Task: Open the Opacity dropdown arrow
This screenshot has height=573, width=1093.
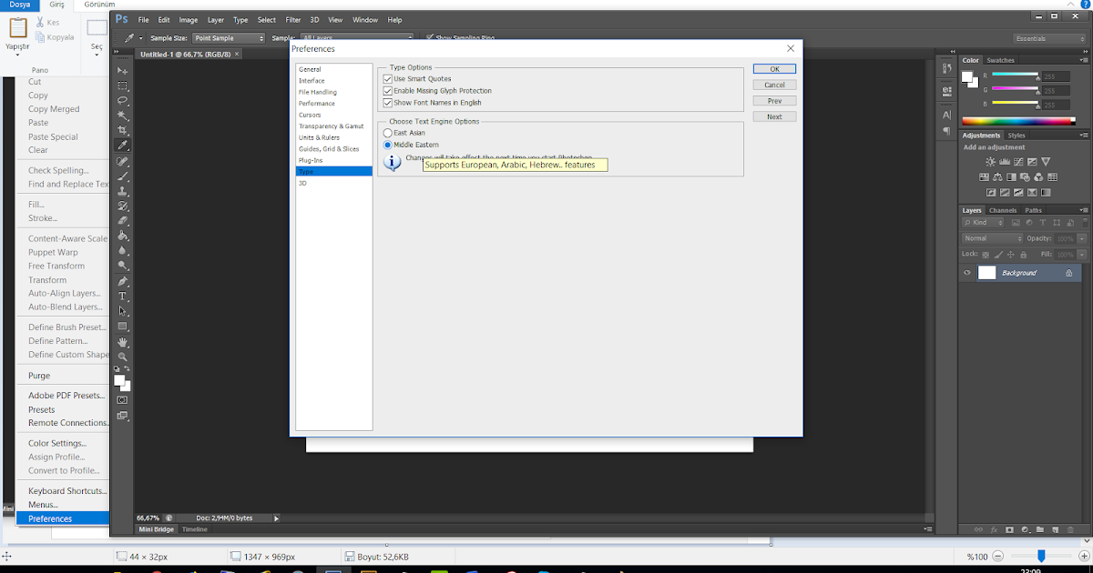Action: pos(1082,238)
